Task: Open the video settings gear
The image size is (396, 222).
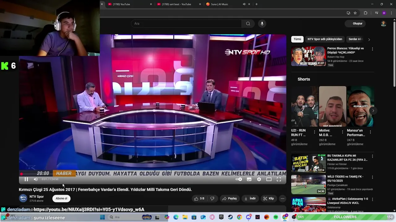Action: 259,179
